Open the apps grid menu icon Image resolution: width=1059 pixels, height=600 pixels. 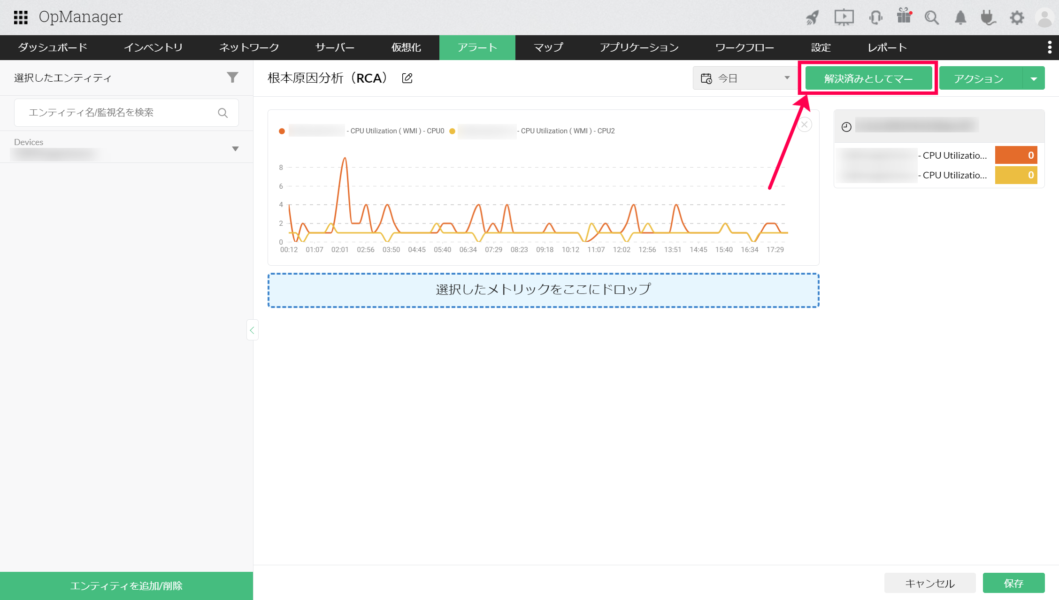coord(21,17)
